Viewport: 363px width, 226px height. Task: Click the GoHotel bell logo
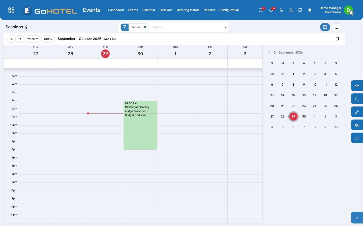tap(27, 10)
